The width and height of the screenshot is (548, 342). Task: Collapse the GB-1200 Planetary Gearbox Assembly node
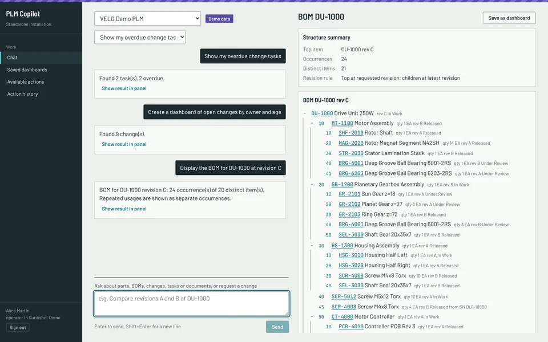312,185
